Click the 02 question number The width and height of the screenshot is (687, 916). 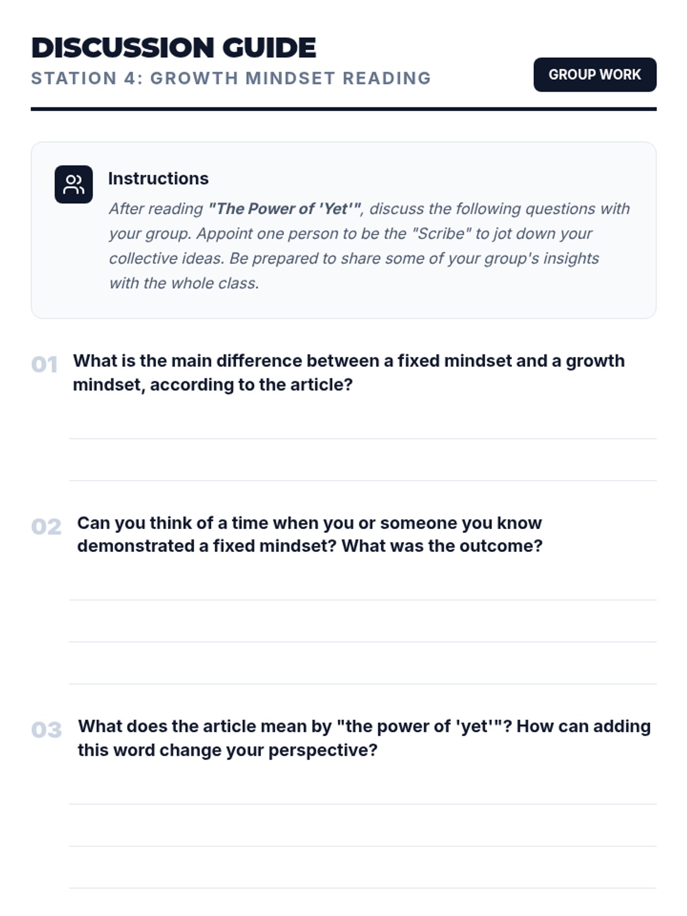pyautogui.click(x=46, y=527)
